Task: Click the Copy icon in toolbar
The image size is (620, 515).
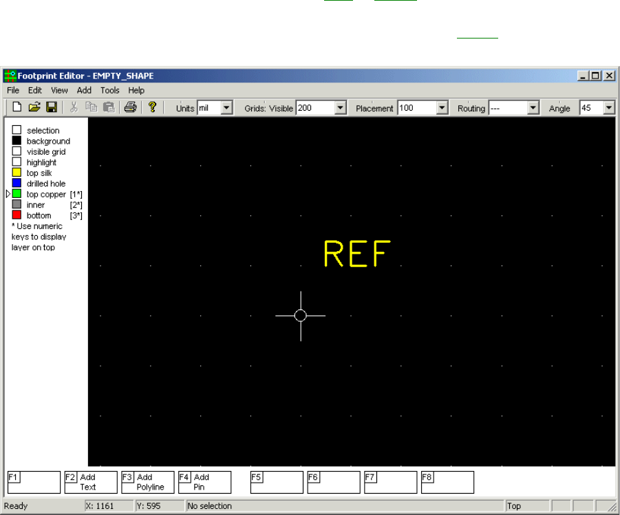Action: [91, 107]
